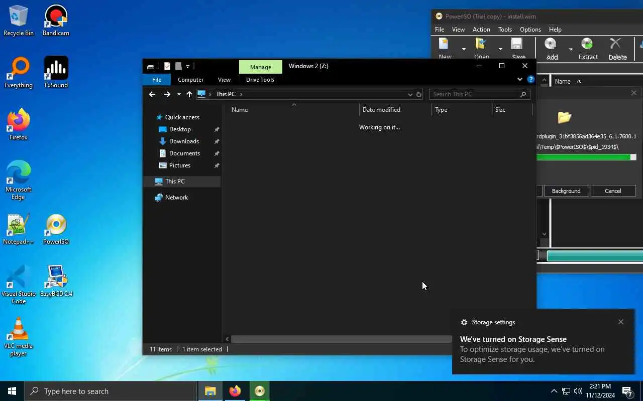The image size is (643, 401).
Task: Open PowerISO Action menu
Action: tap(481, 30)
